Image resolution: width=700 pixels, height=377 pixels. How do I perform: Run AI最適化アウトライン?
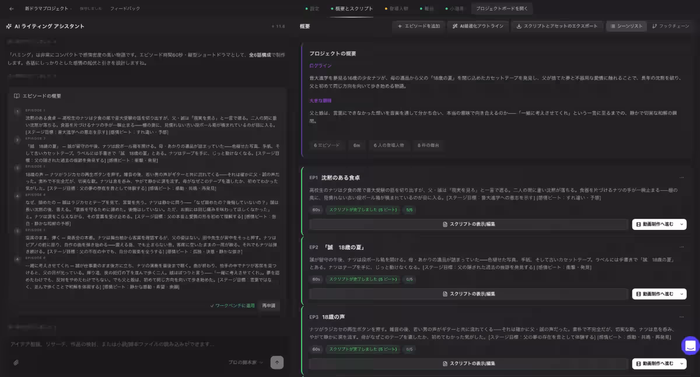click(x=477, y=26)
